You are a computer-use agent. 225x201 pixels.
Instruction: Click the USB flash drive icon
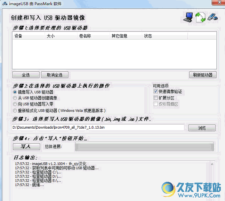point(213,17)
